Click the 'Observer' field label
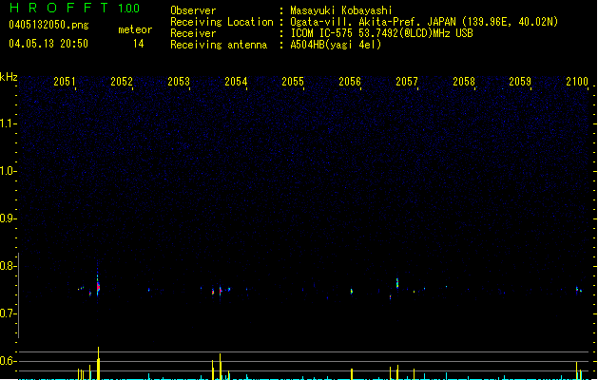Image resolution: width=598 pixels, height=380 pixels. pyautogui.click(x=193, y=10)
